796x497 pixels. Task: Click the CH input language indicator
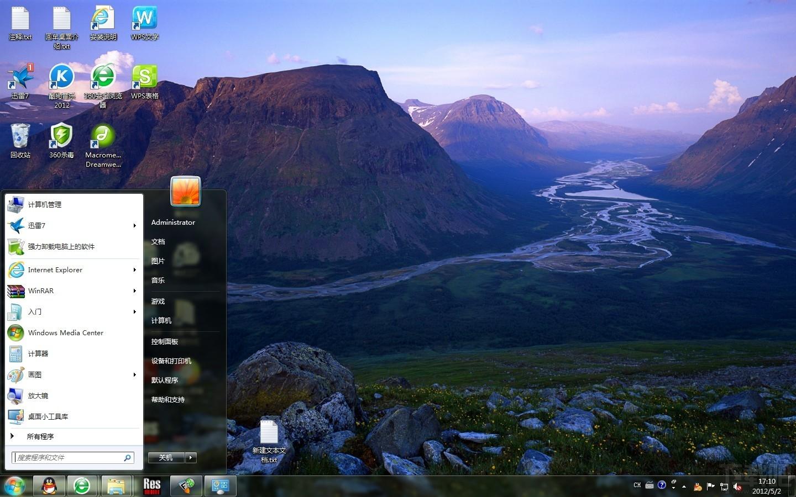[637, 485]
